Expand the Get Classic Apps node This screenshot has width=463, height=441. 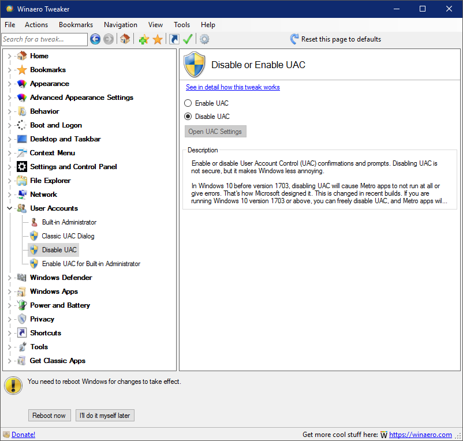[x=9, y=361]
